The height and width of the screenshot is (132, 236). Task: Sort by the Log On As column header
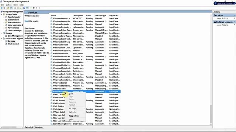tap(114, 15)
